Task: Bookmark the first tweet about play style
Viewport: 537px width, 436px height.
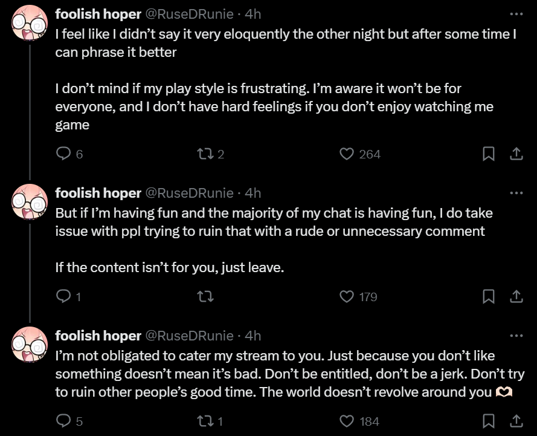Action: (489, 154)
